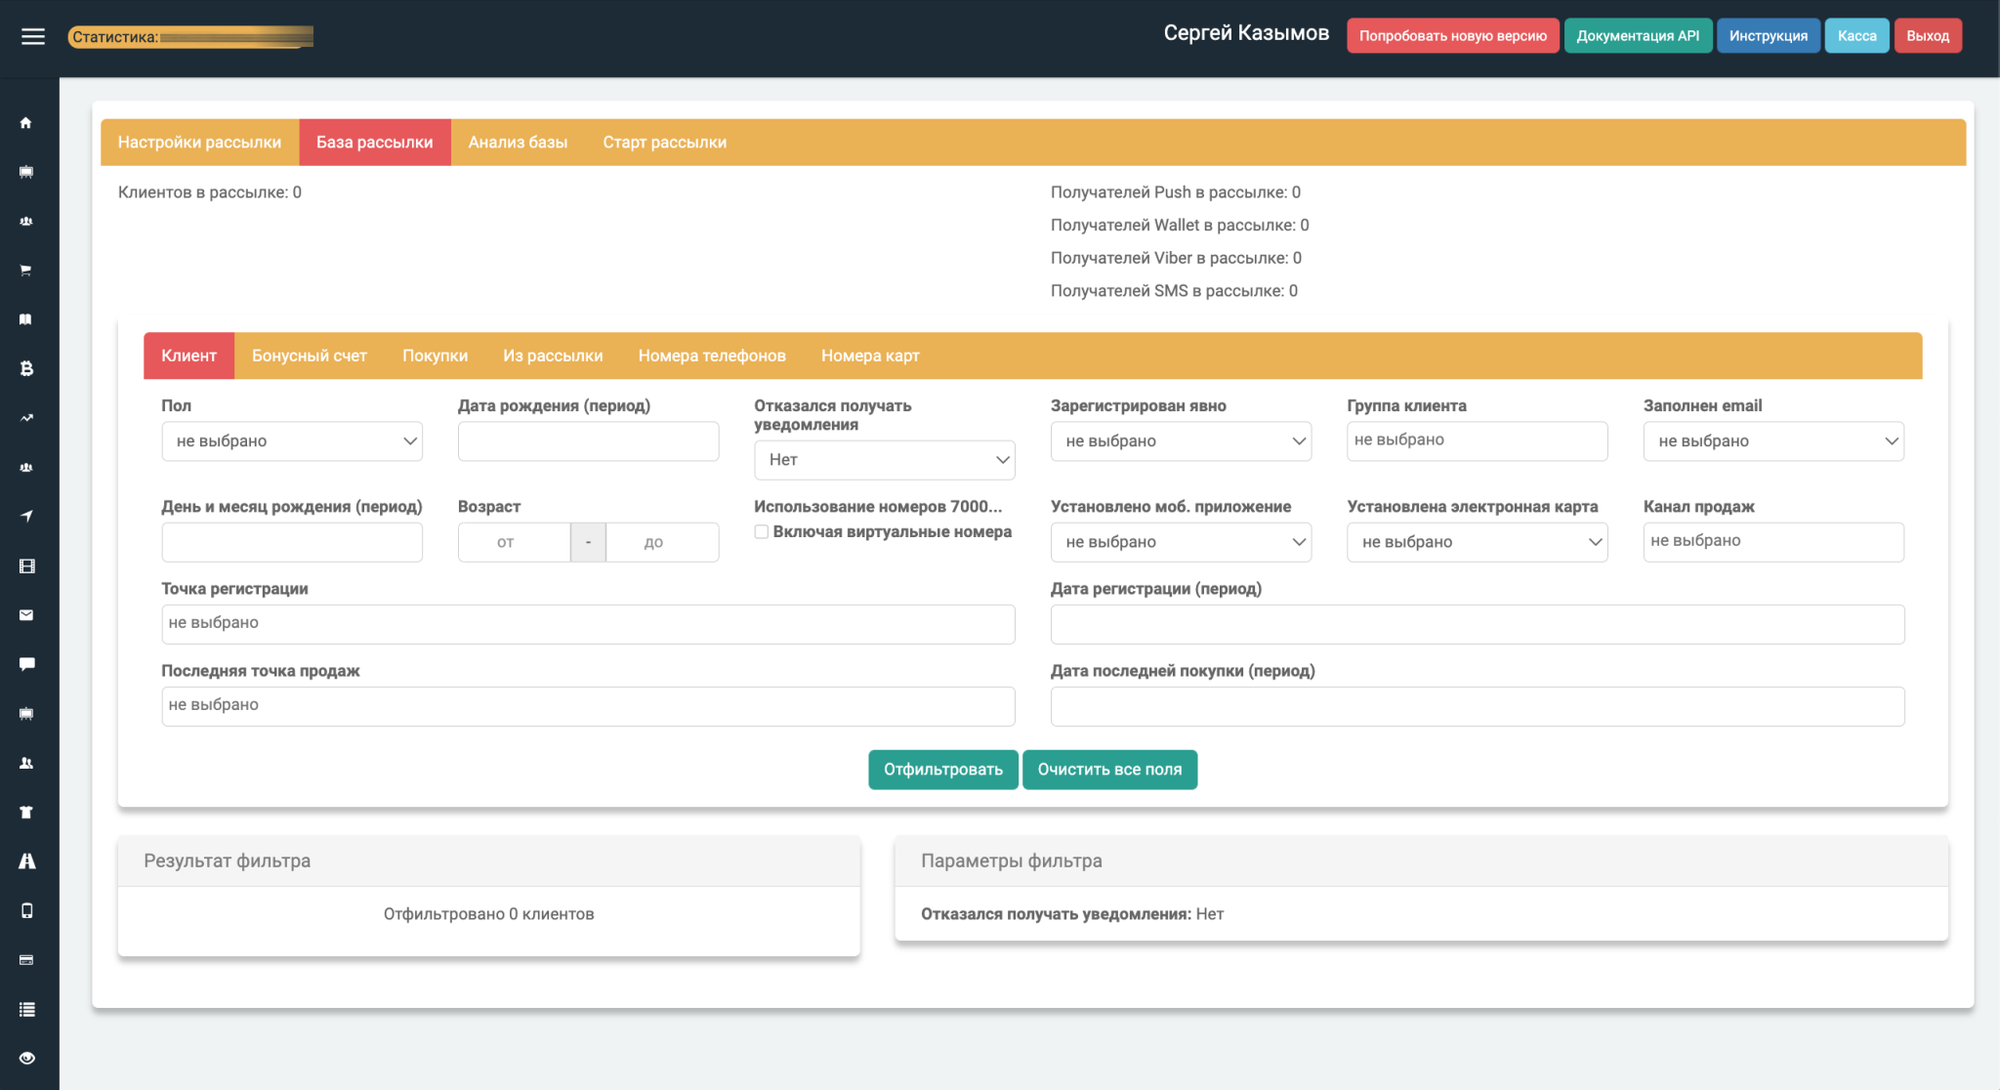Click 'Отфильтровано 0 клиентов' text
Image resolution: width=2000 pixels, height=1090 pixels.
coord(488,914)
